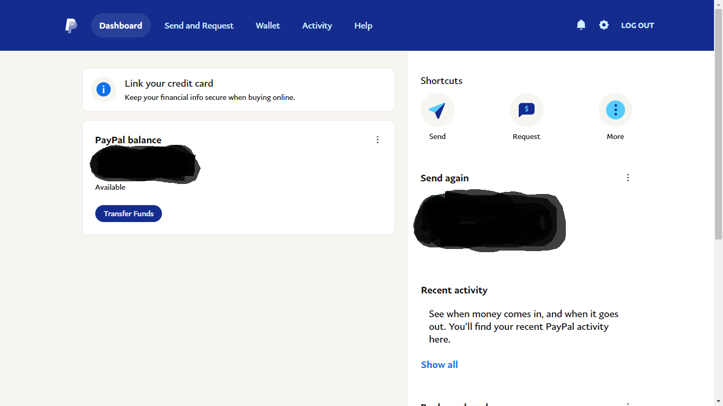
Task: Click the Send again heading
Action: [445, 178]
